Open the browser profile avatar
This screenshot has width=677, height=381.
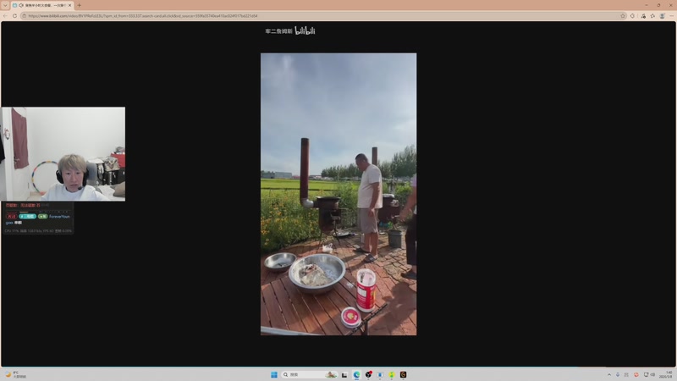click(663, 16)
